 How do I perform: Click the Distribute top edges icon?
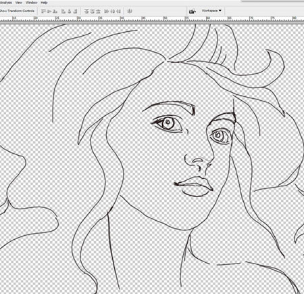coord(86,11)
